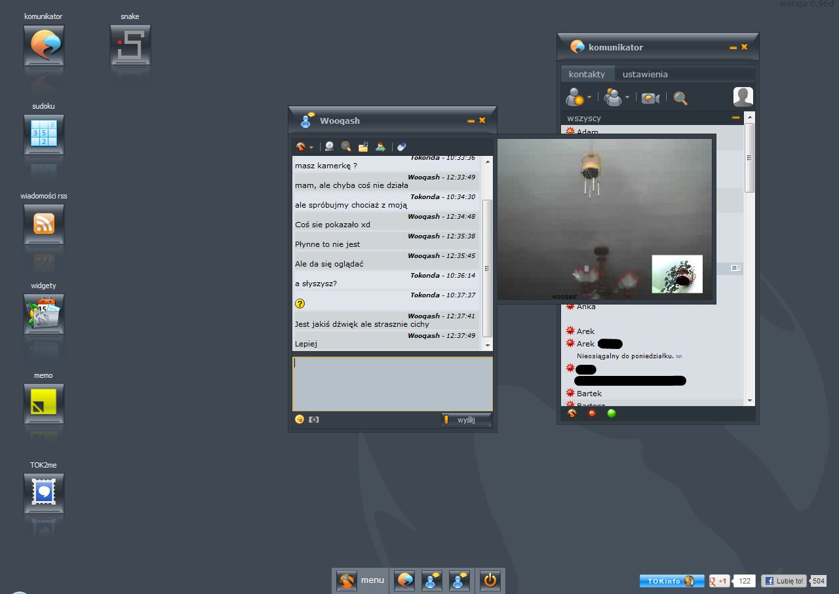Click status text 'Nieosiągalny do poniedziałku.'
Image resolution: width=839 pixels, height=594 pixels.
point(625,356)
